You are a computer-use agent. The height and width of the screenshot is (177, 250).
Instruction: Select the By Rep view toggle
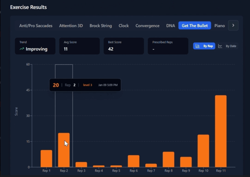pos(204,46)
